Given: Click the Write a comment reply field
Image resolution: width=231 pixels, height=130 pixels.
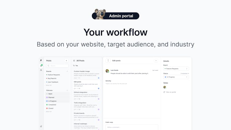Looking at the screenshot, I should click(x=132, y=127).
